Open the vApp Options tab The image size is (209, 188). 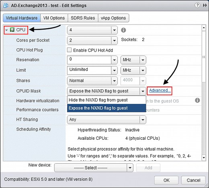(113, 18)
